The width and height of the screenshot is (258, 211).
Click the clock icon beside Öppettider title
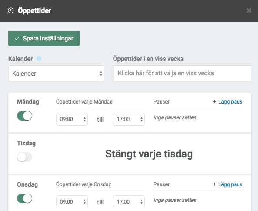tap(11, 10)
